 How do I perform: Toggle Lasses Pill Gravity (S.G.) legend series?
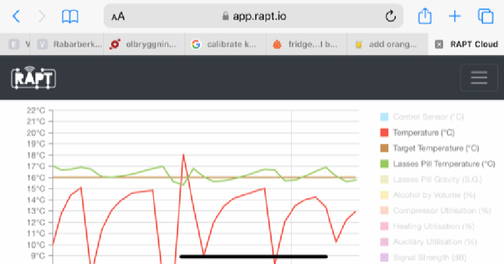click(431, 179)
